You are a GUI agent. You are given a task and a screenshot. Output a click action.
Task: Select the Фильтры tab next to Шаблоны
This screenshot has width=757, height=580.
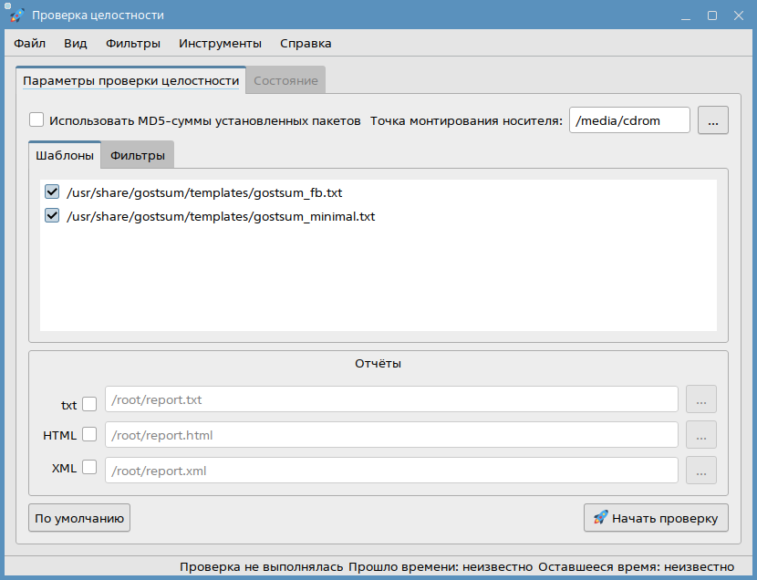[x=138, y=156]
